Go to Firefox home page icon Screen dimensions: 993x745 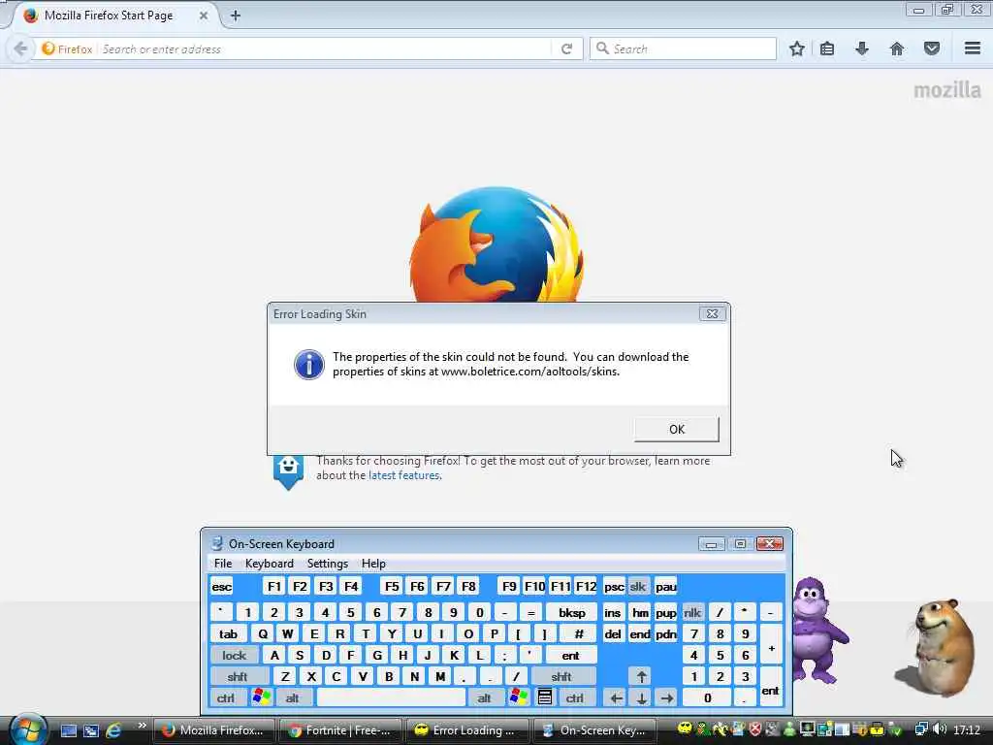coord(897,49)
